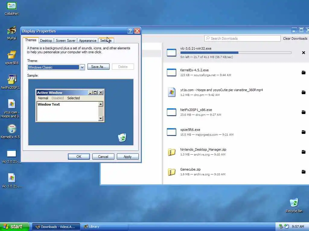Viewport: 309px width, 231px height.
Task: Select the yt1s.com video desktop icon
Action: pos(11,108)
